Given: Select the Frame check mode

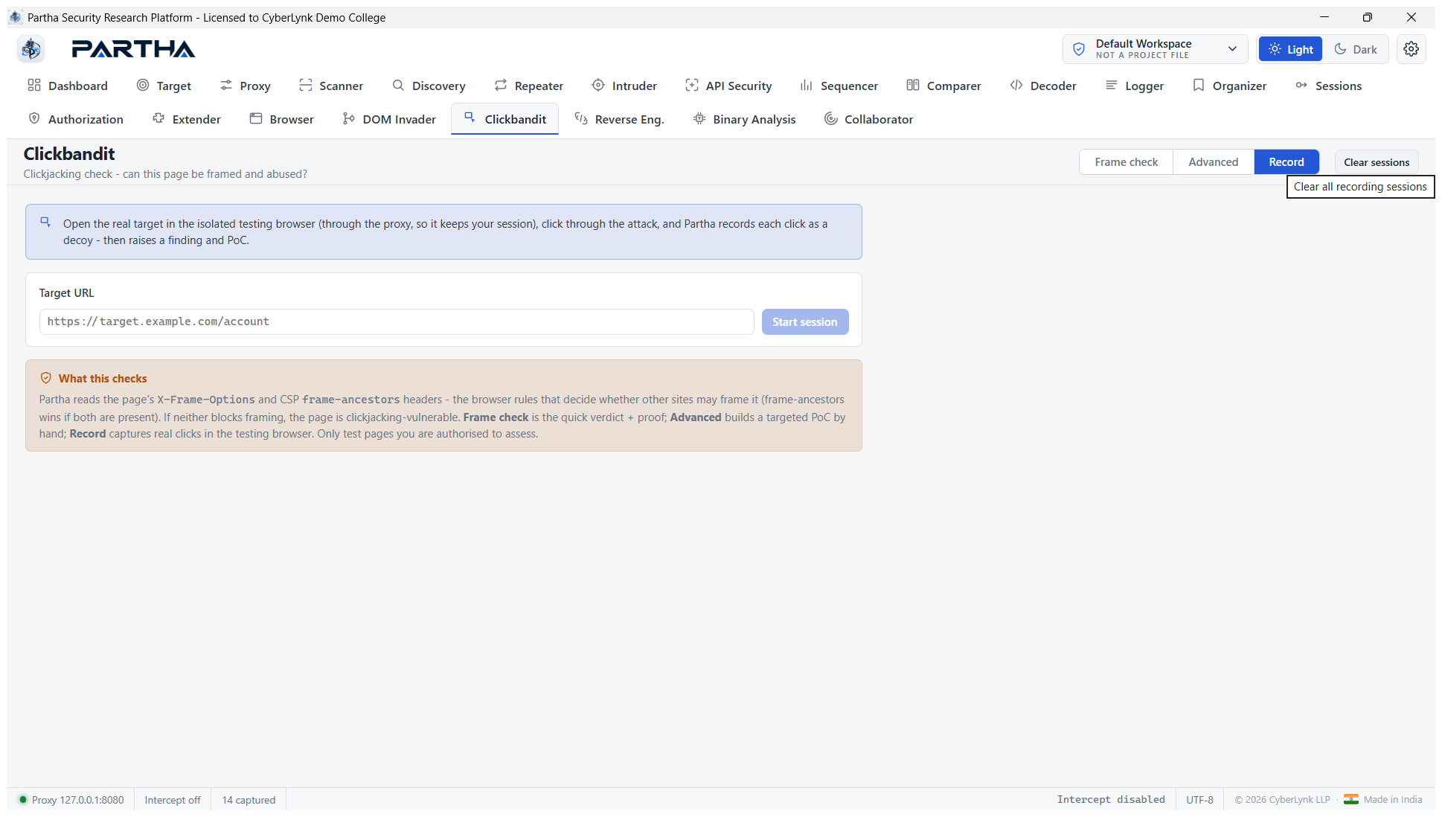Looking at the screenshot, I should [1126, 162].
